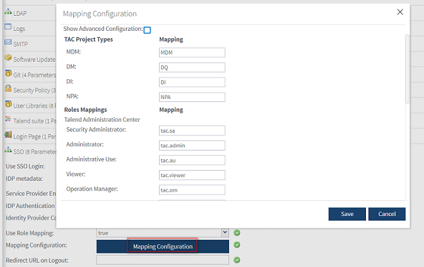Click the User Libraries icon
The width and height of the screenshot is (424, 267).
coord(8,105)
